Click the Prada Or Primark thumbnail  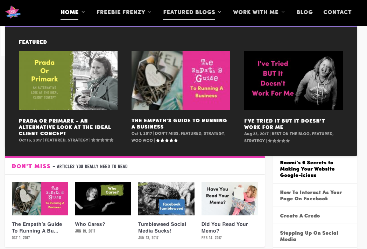pyautogui.click(x=68, y=81)
